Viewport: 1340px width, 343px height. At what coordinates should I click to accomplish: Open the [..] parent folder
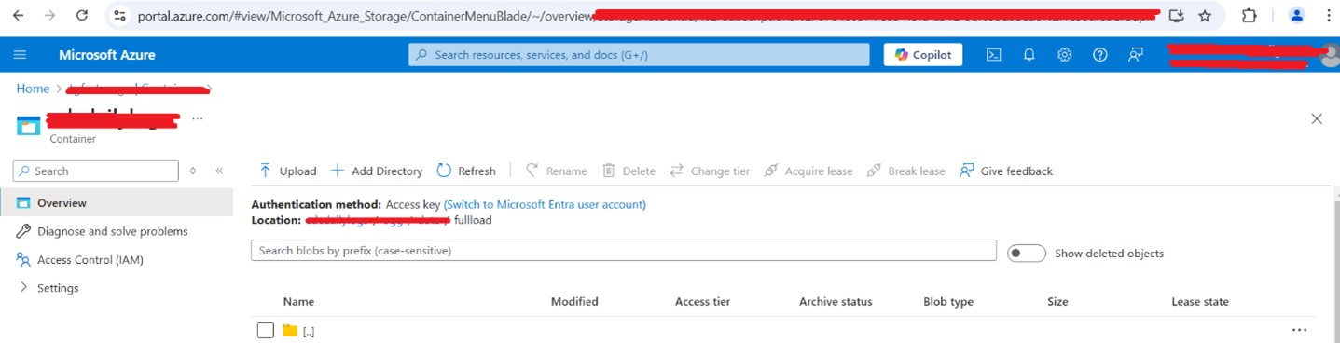[x=308, y=331]
